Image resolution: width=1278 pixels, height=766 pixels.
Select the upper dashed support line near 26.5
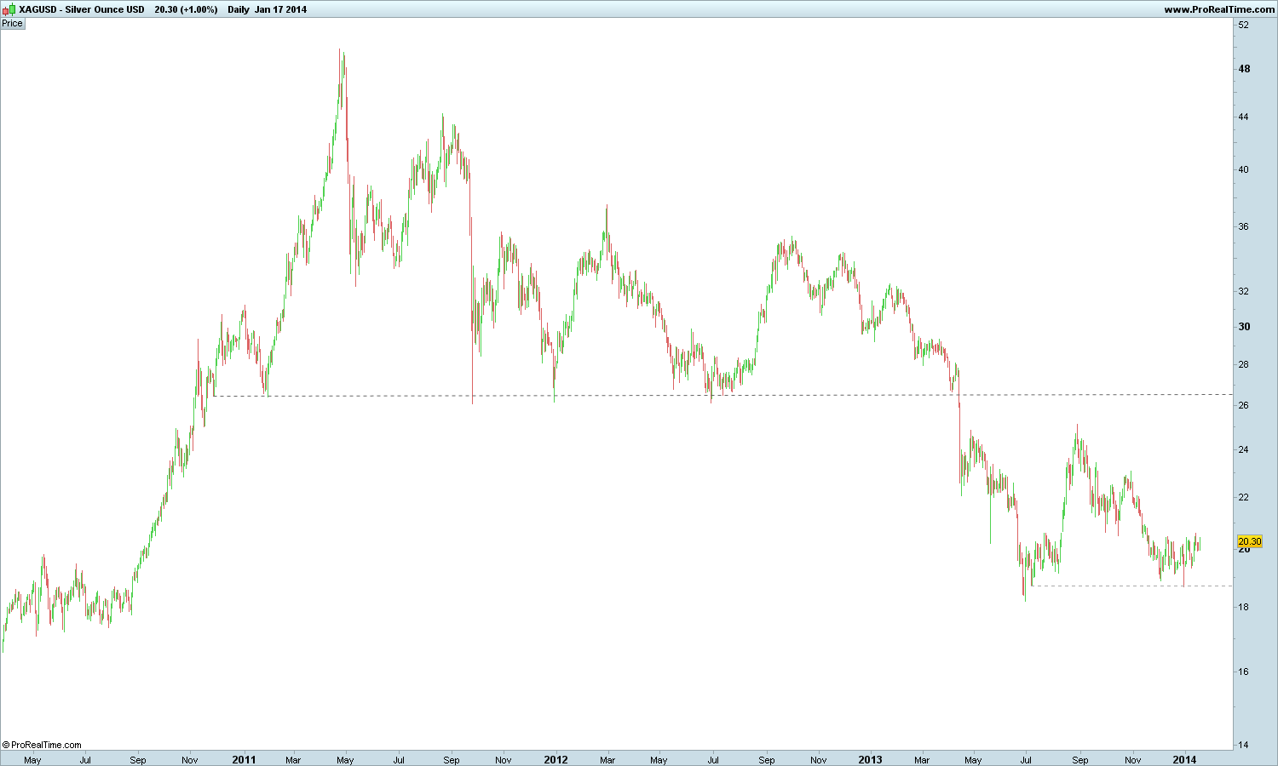tap(722, 395)
